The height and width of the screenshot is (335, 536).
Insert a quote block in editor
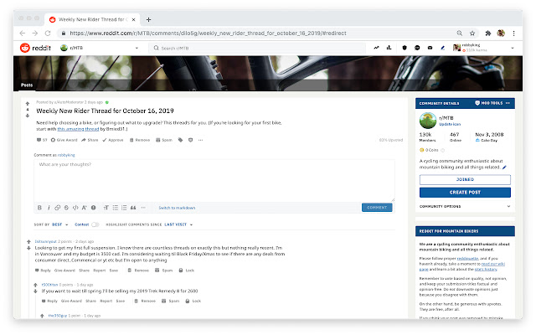pos(133,208)
